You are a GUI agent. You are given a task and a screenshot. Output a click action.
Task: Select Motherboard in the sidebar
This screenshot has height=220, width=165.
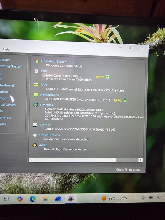(7, 85)
